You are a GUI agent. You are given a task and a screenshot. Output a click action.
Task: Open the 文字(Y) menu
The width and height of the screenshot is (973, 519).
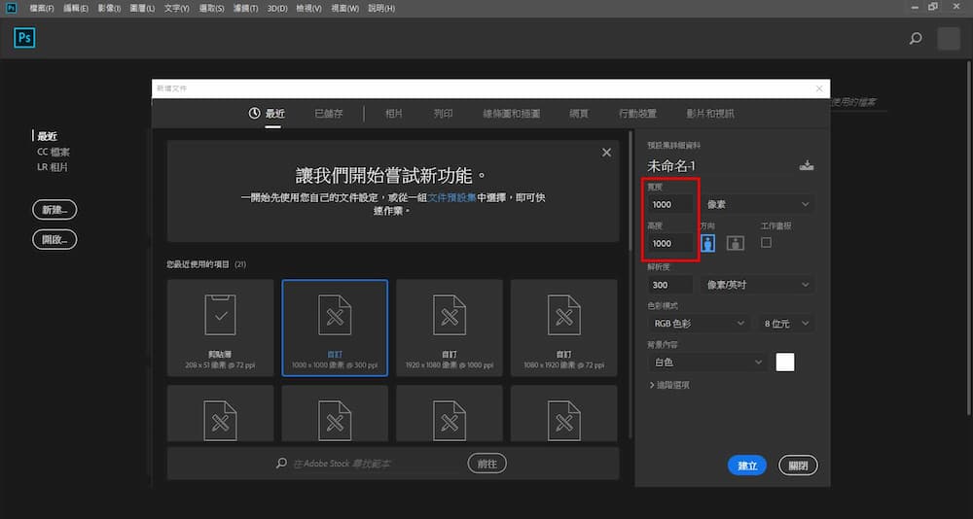pyautogui.click(x=177, y=9)
